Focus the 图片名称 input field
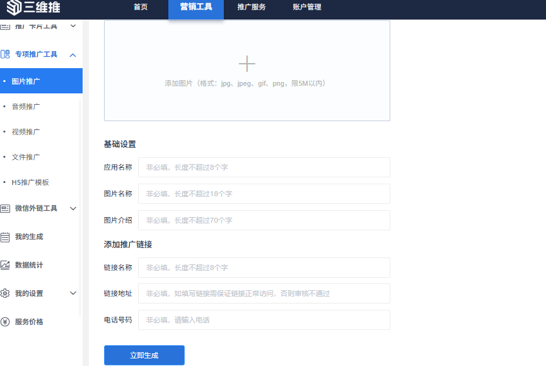546x366 pixels. 264,194
